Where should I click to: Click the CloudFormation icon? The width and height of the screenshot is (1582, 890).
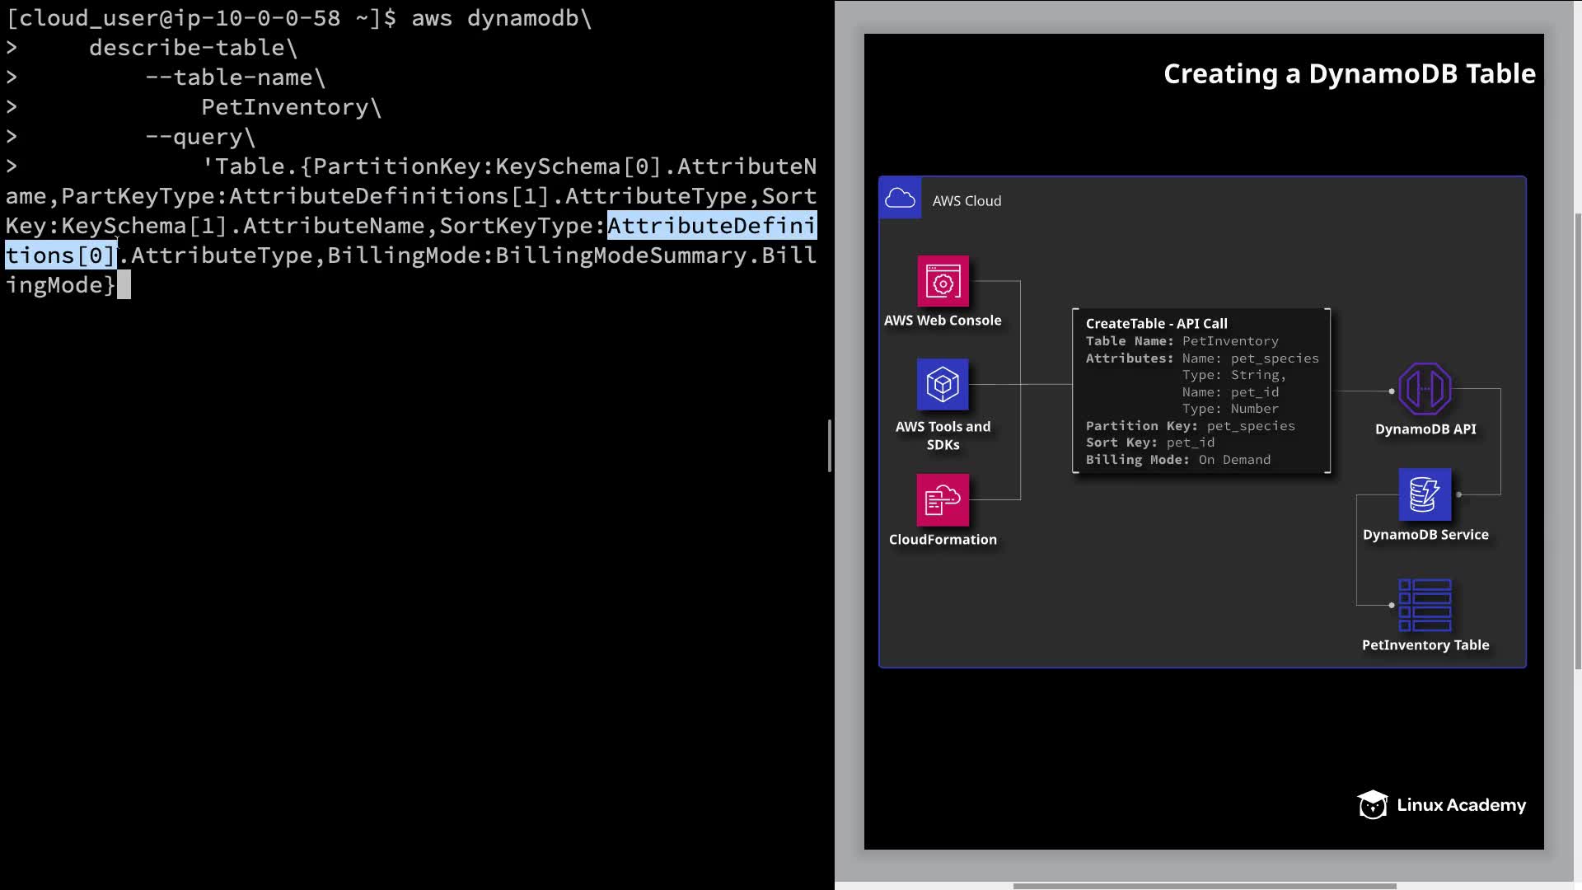coord(943,499)
